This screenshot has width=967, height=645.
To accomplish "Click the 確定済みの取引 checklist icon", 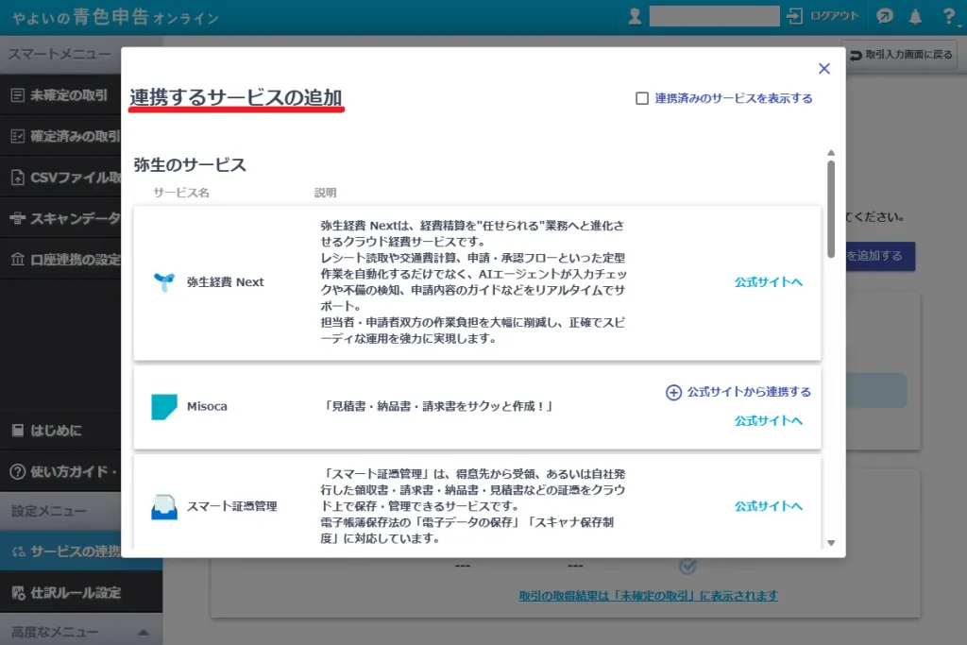I will 18,136.
